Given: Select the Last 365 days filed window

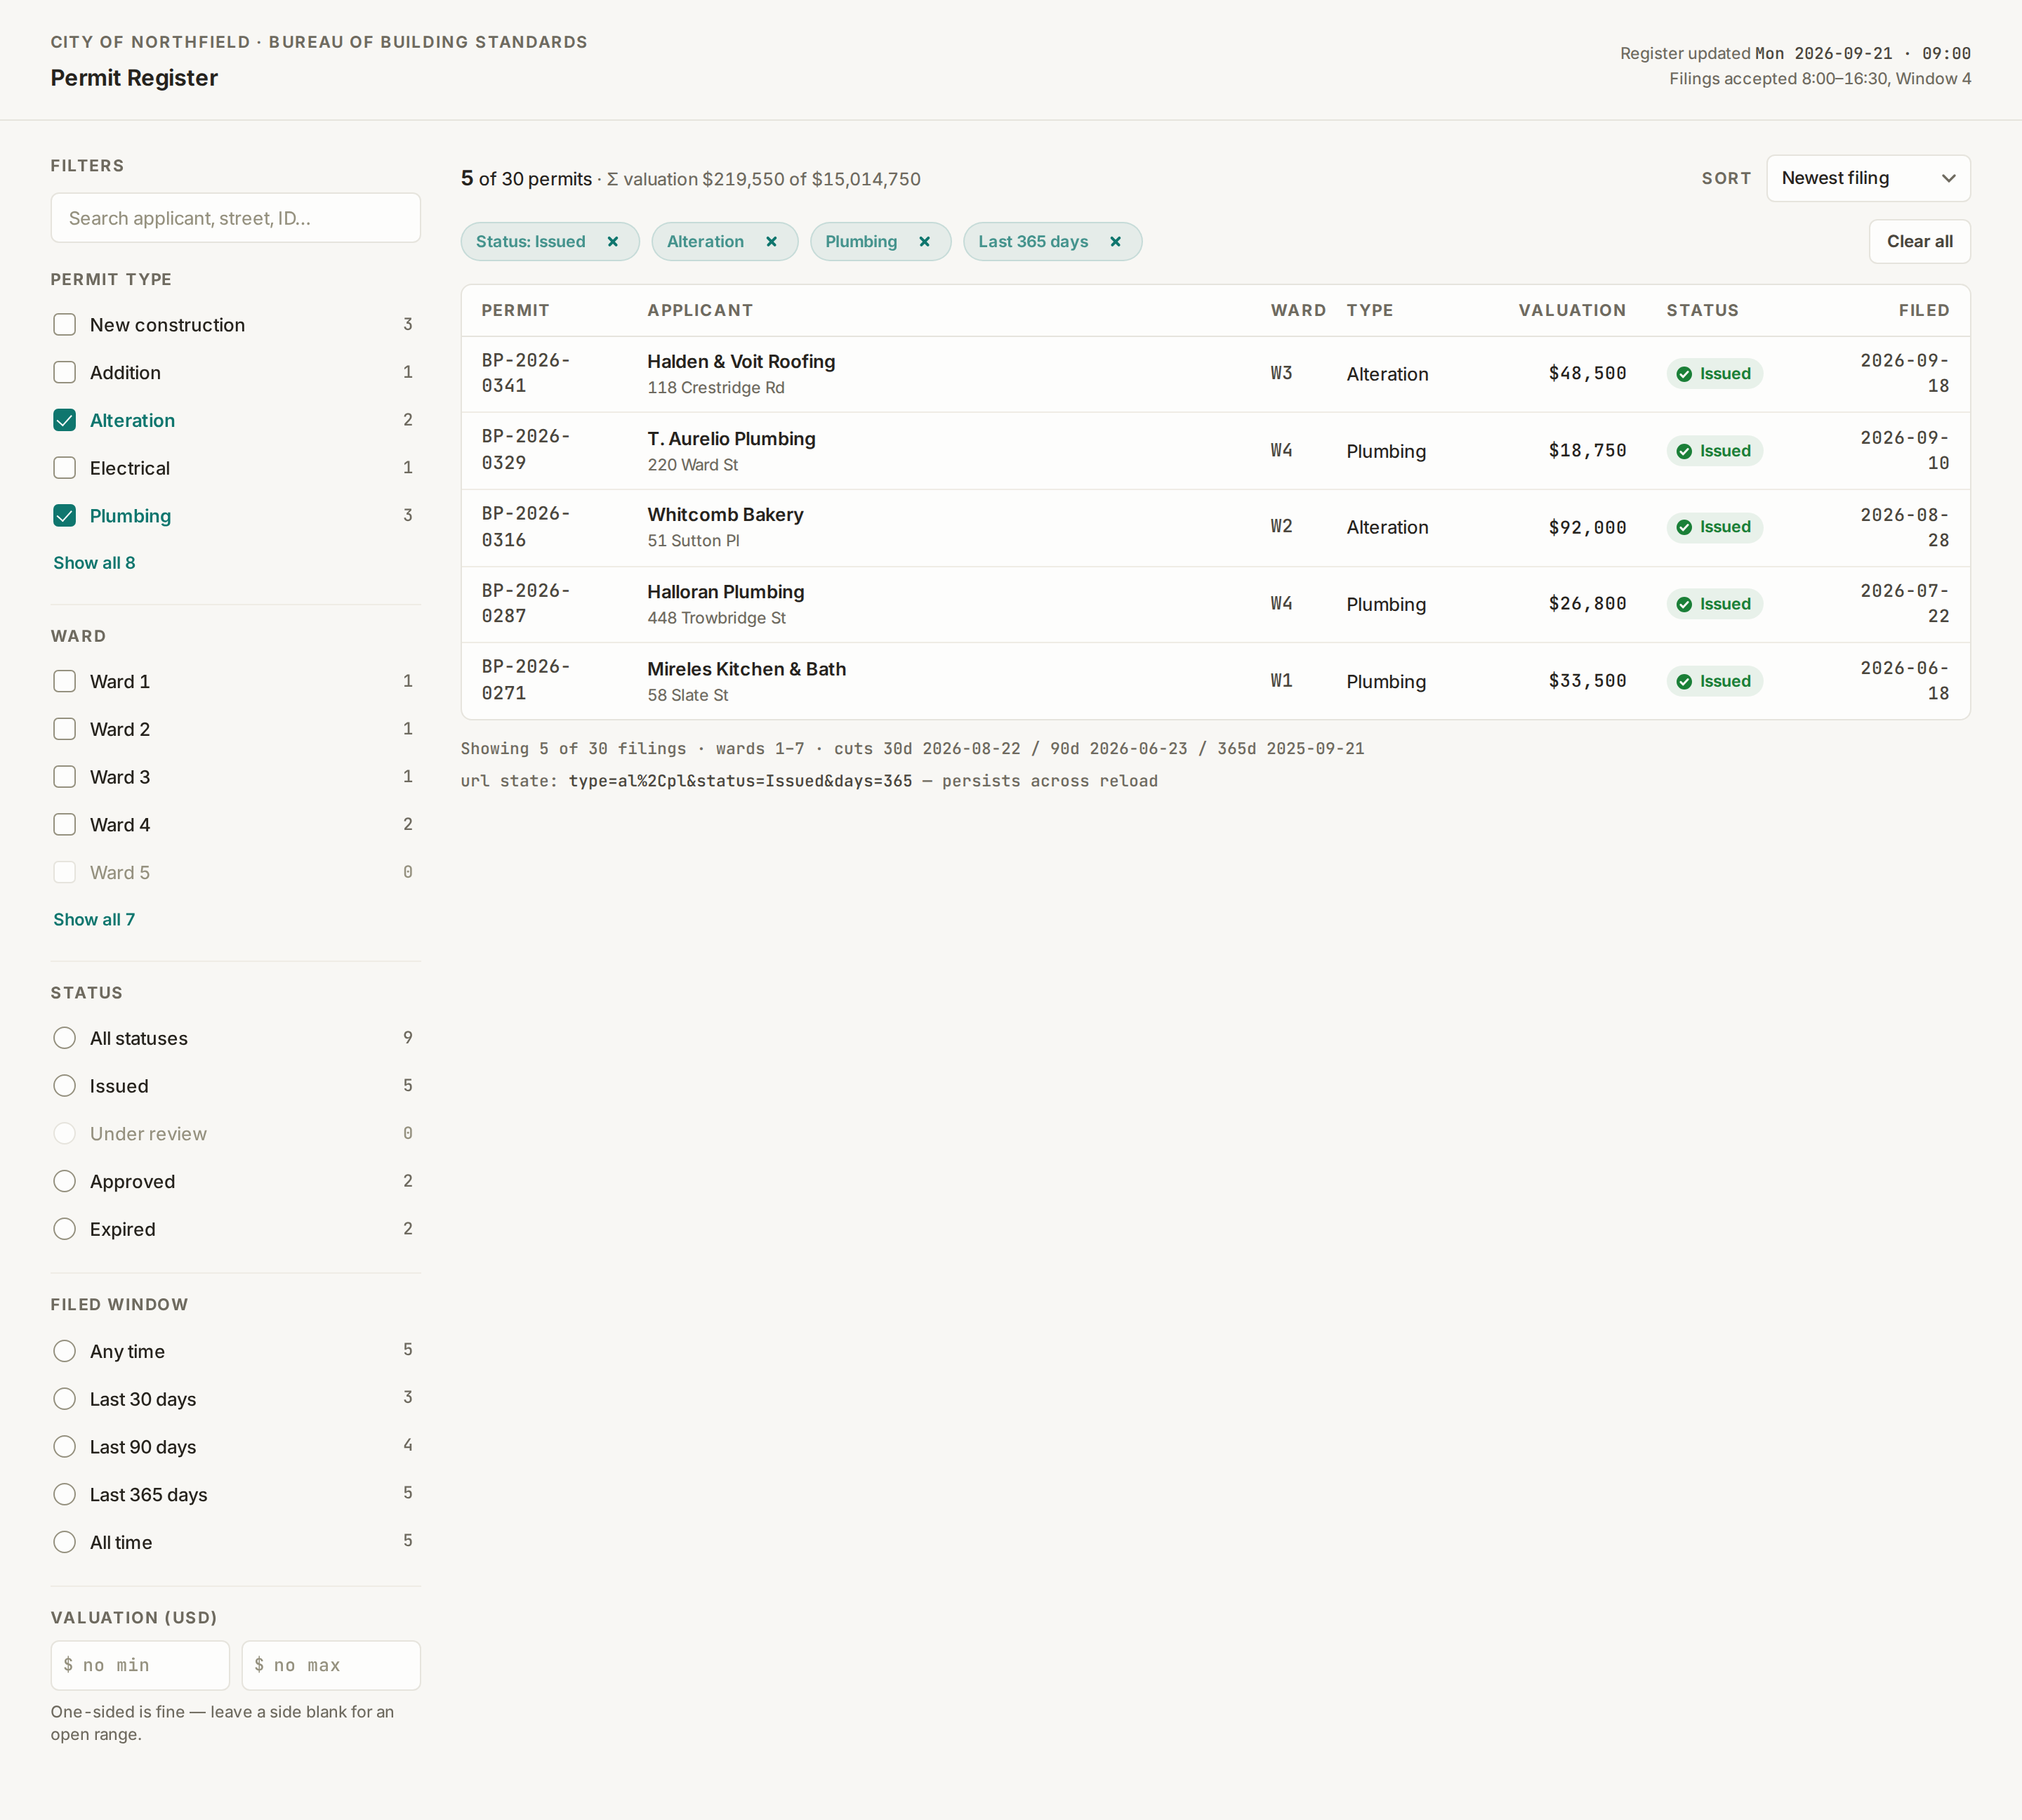Looking at the screenshot, I should pyautogui.click(x=65, y=1495).
